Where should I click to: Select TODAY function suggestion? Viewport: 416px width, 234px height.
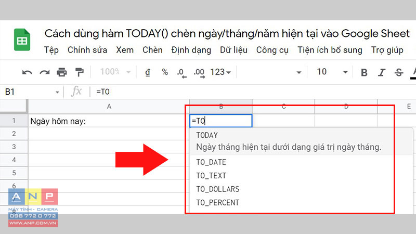coord(302,141)
